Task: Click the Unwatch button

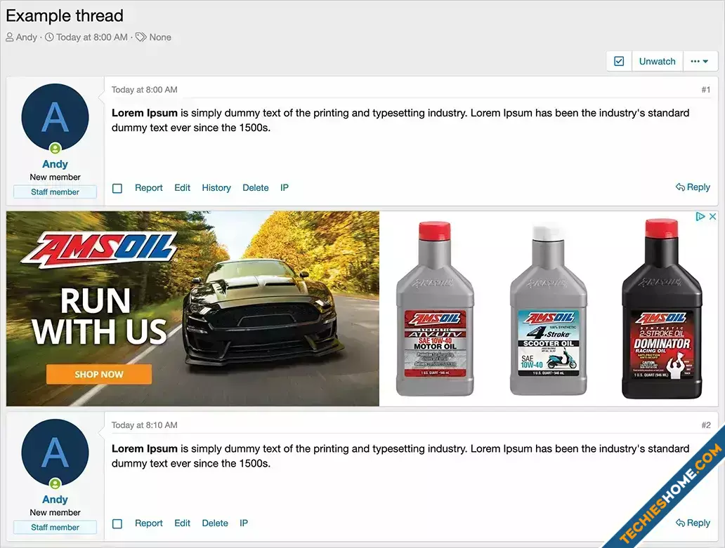Action: 657,62
